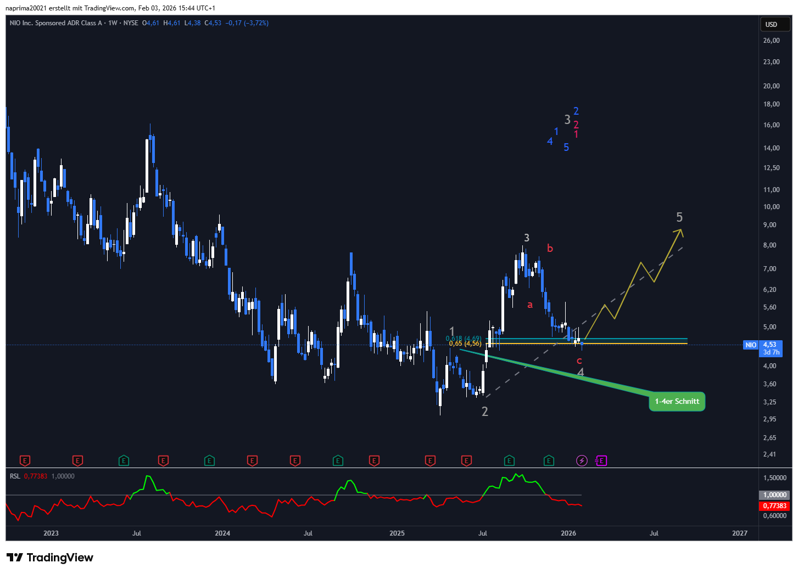The width and height of the screenshot is (798, 574).
Task: Click the 26,00 price axis value
Action: pyautogui.click(x=771, y=41)
